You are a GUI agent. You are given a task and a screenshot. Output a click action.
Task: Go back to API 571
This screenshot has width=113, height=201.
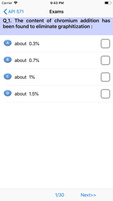click(x=14, y=12)
